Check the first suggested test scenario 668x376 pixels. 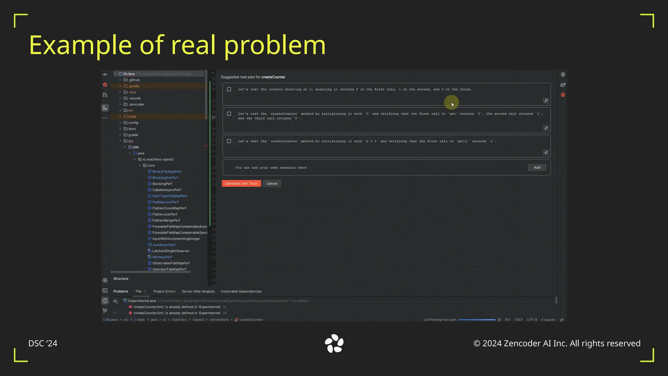[229, 89]
